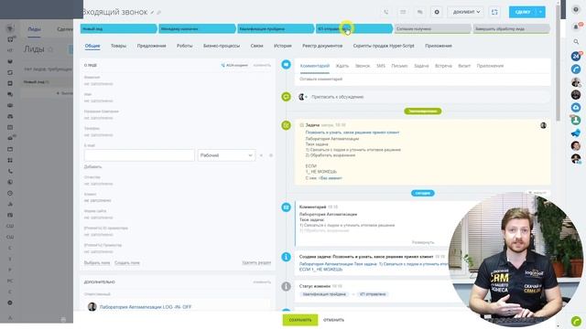Open the История tab
Image resolution: width=586 pixels, height=329 pixels.
pyautogui.click(x=283, y=46)
